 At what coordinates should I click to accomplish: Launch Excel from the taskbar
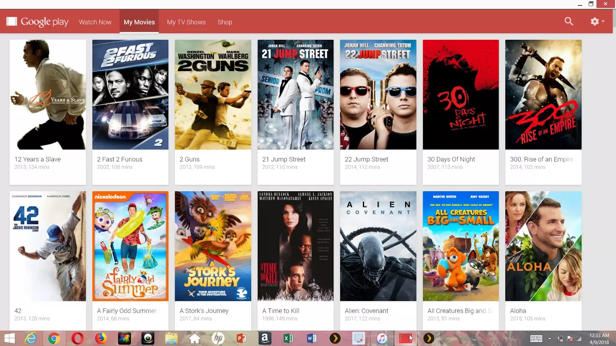point(288,338)
